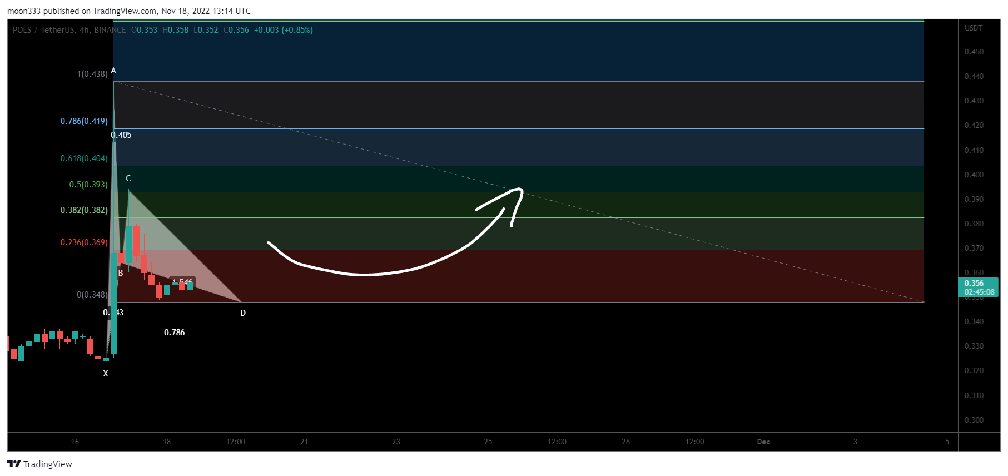
Task: Click the POLS / TetherUS symbol title
Action: tap(69, 30)
